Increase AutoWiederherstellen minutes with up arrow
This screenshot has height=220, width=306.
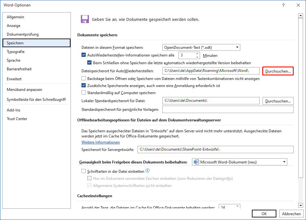(x=197, y=54)
